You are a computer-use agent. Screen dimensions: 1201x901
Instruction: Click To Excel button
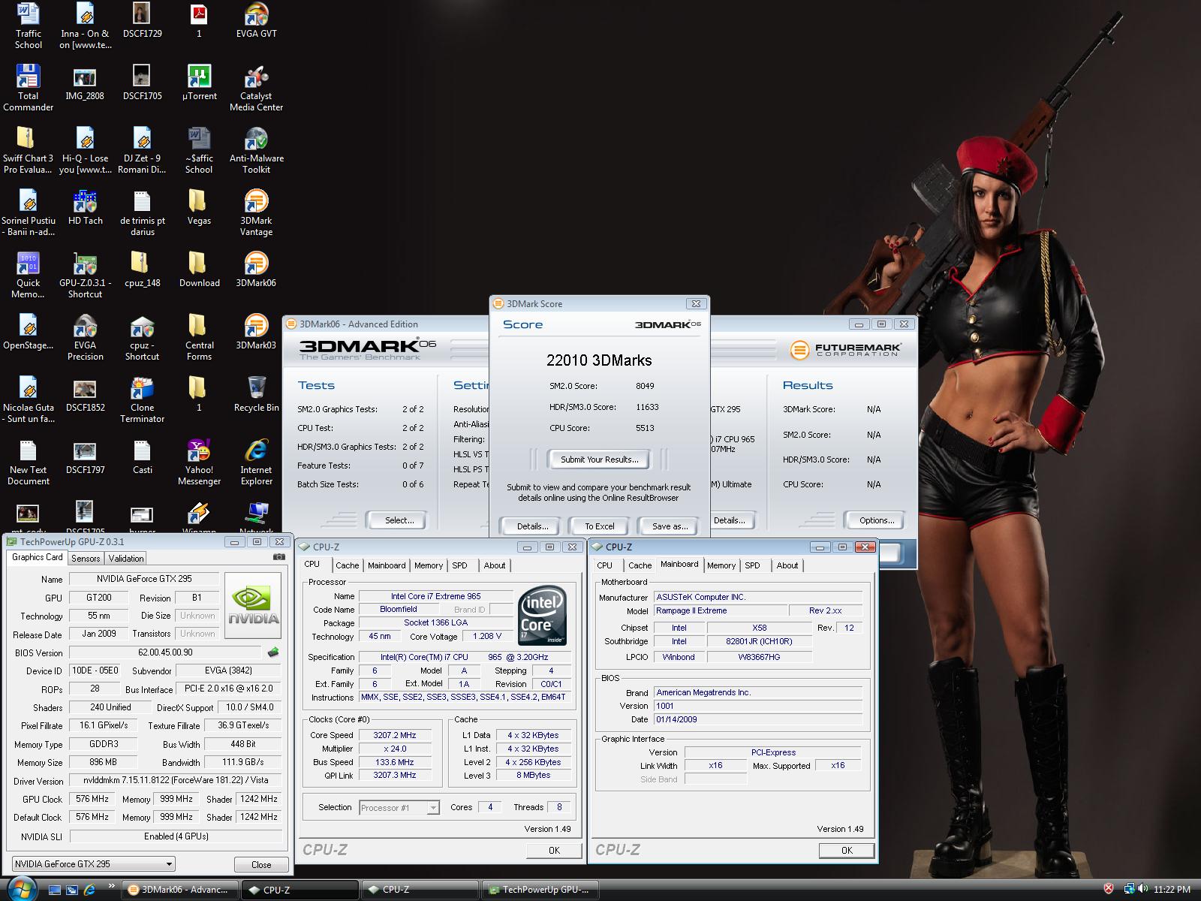600,526
